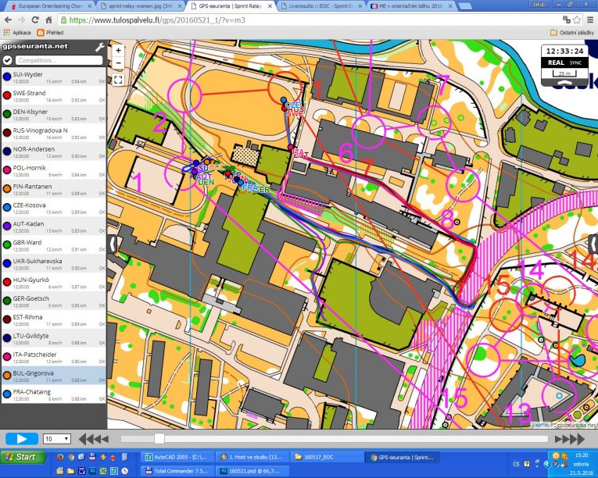Toggle POL-Hornik track visibility dot
This screenshot has width=598, height=478.
(x=7, y=170)
